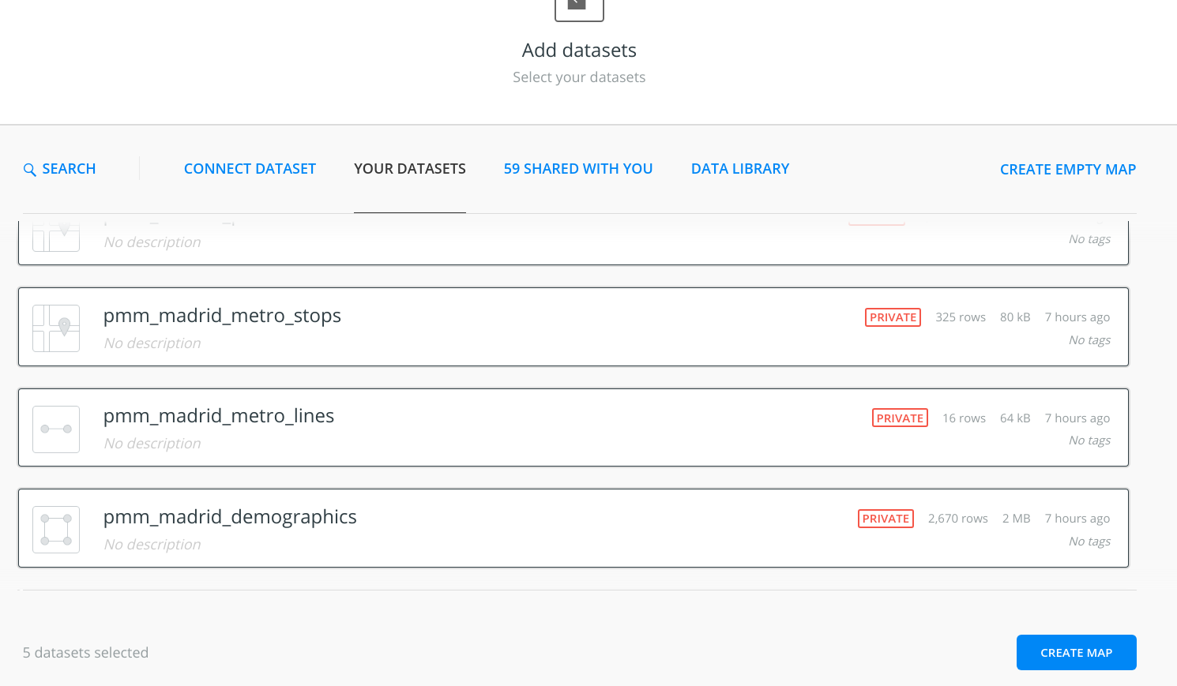The width and height of the screenshot is (1177, 686).
Task: Click '325 rows' on metro_stops row
Action: point(961,317)
